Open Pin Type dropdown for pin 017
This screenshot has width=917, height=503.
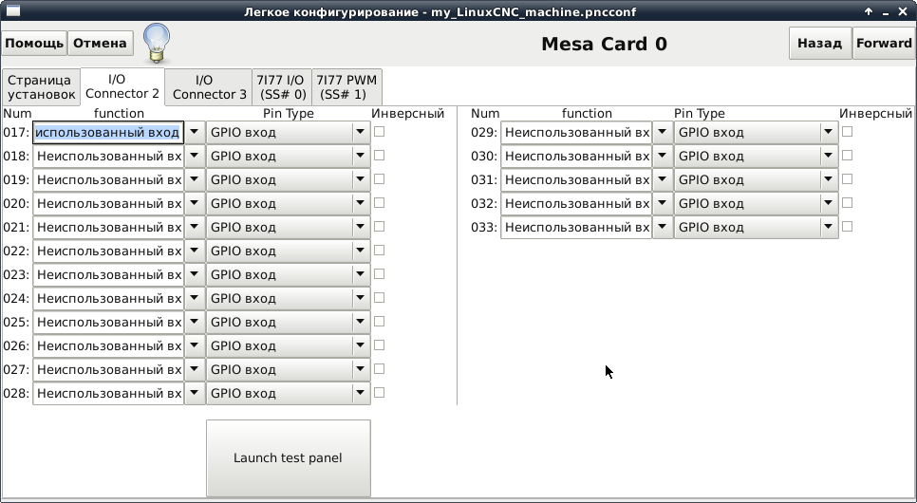[x=289, y=132]
